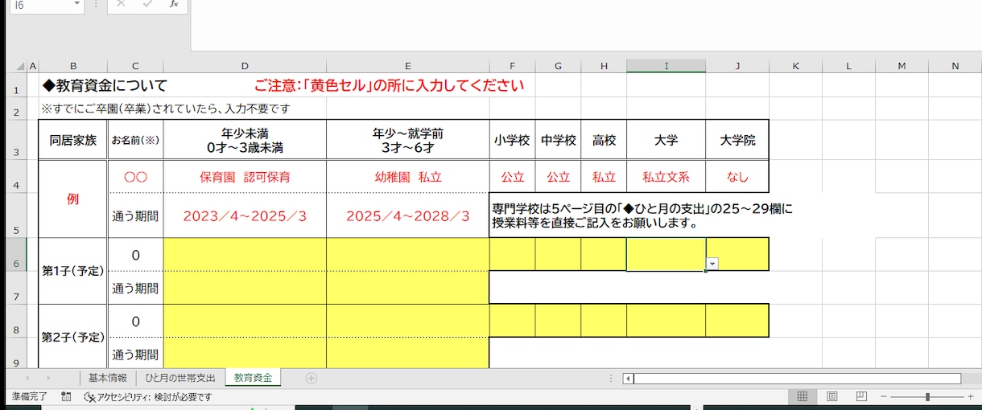
Task: Click the 幼稚園 私立 example cell
Action: click(407, 177)
